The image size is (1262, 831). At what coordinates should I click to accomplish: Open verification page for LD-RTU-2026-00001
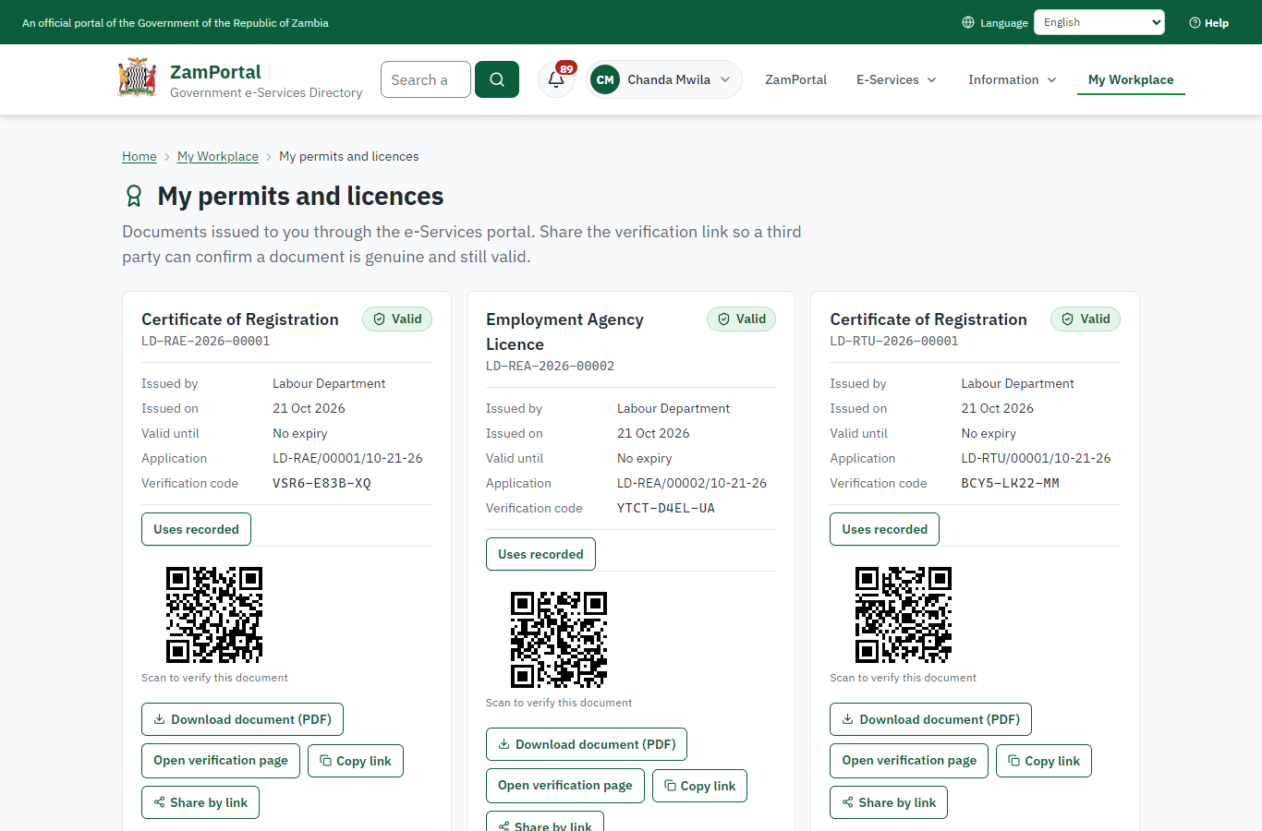909,761
